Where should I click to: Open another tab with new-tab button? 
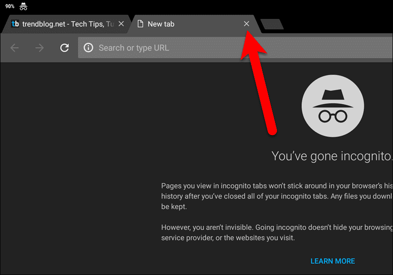coord(272,24)
